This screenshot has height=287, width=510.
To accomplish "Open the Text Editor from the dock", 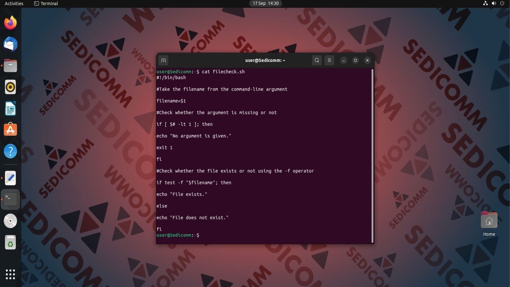I will [x=10, y=178].
